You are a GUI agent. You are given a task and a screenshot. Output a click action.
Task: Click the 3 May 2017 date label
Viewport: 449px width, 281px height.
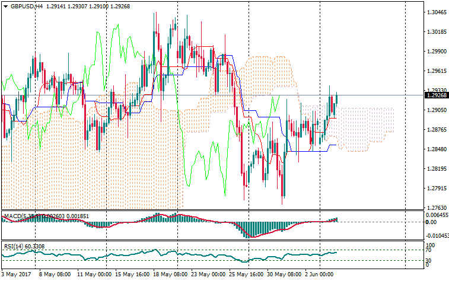click(16, 275)
